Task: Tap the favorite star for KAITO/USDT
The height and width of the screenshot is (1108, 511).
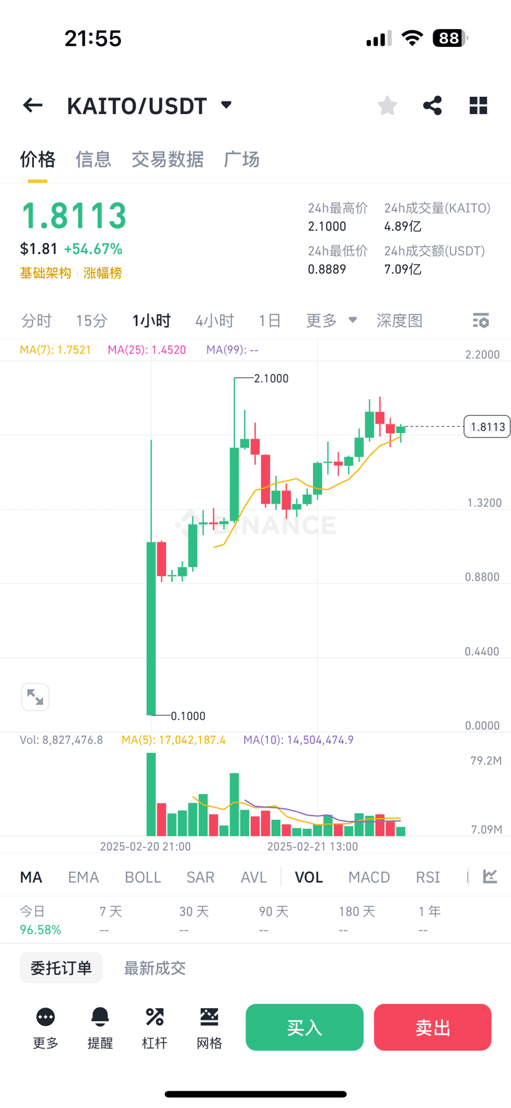Action: pyautogui.click(x=387, y=105)
